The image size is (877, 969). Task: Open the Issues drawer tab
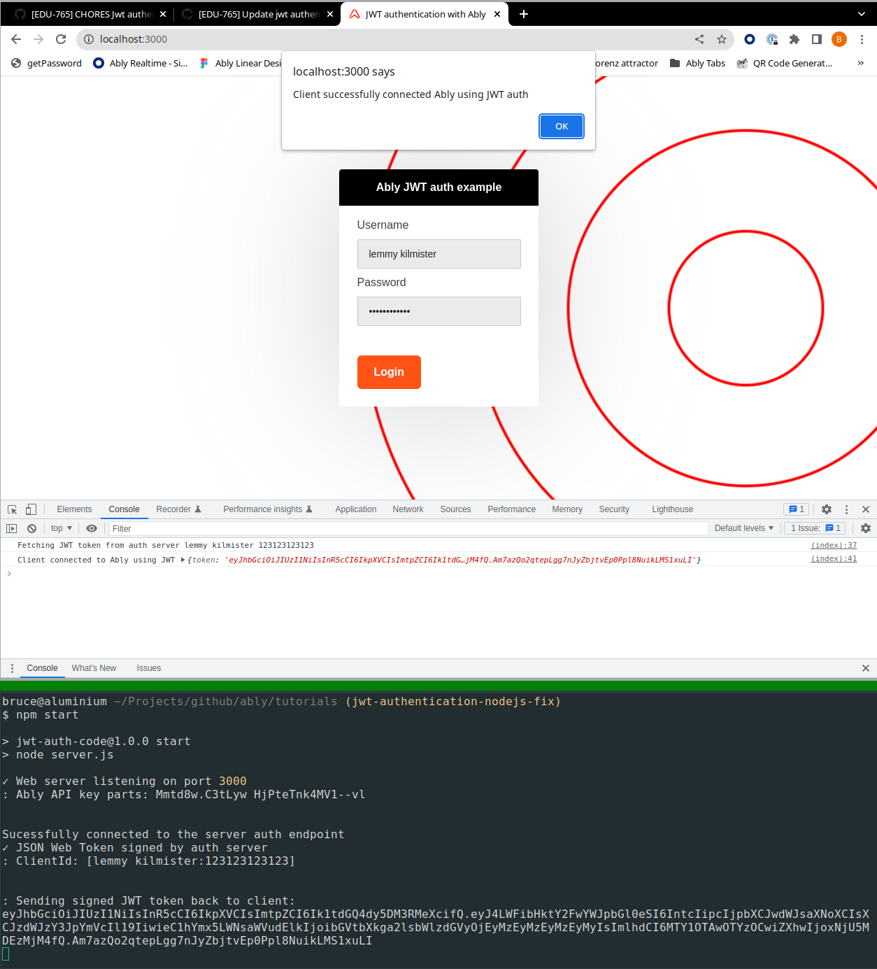pyautogui.click(x=148, y=668)
